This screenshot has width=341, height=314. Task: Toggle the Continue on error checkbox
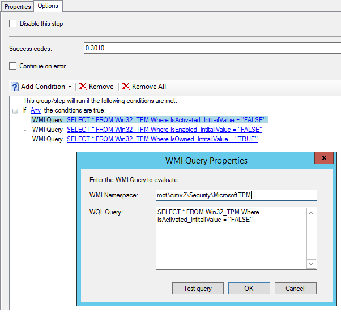pos(13,66)
